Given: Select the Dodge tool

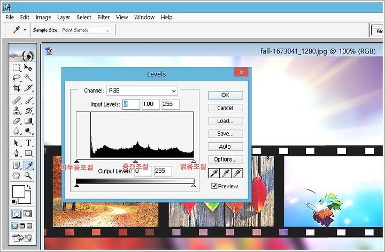Looking at the screenshot, I should pos(28,131).
